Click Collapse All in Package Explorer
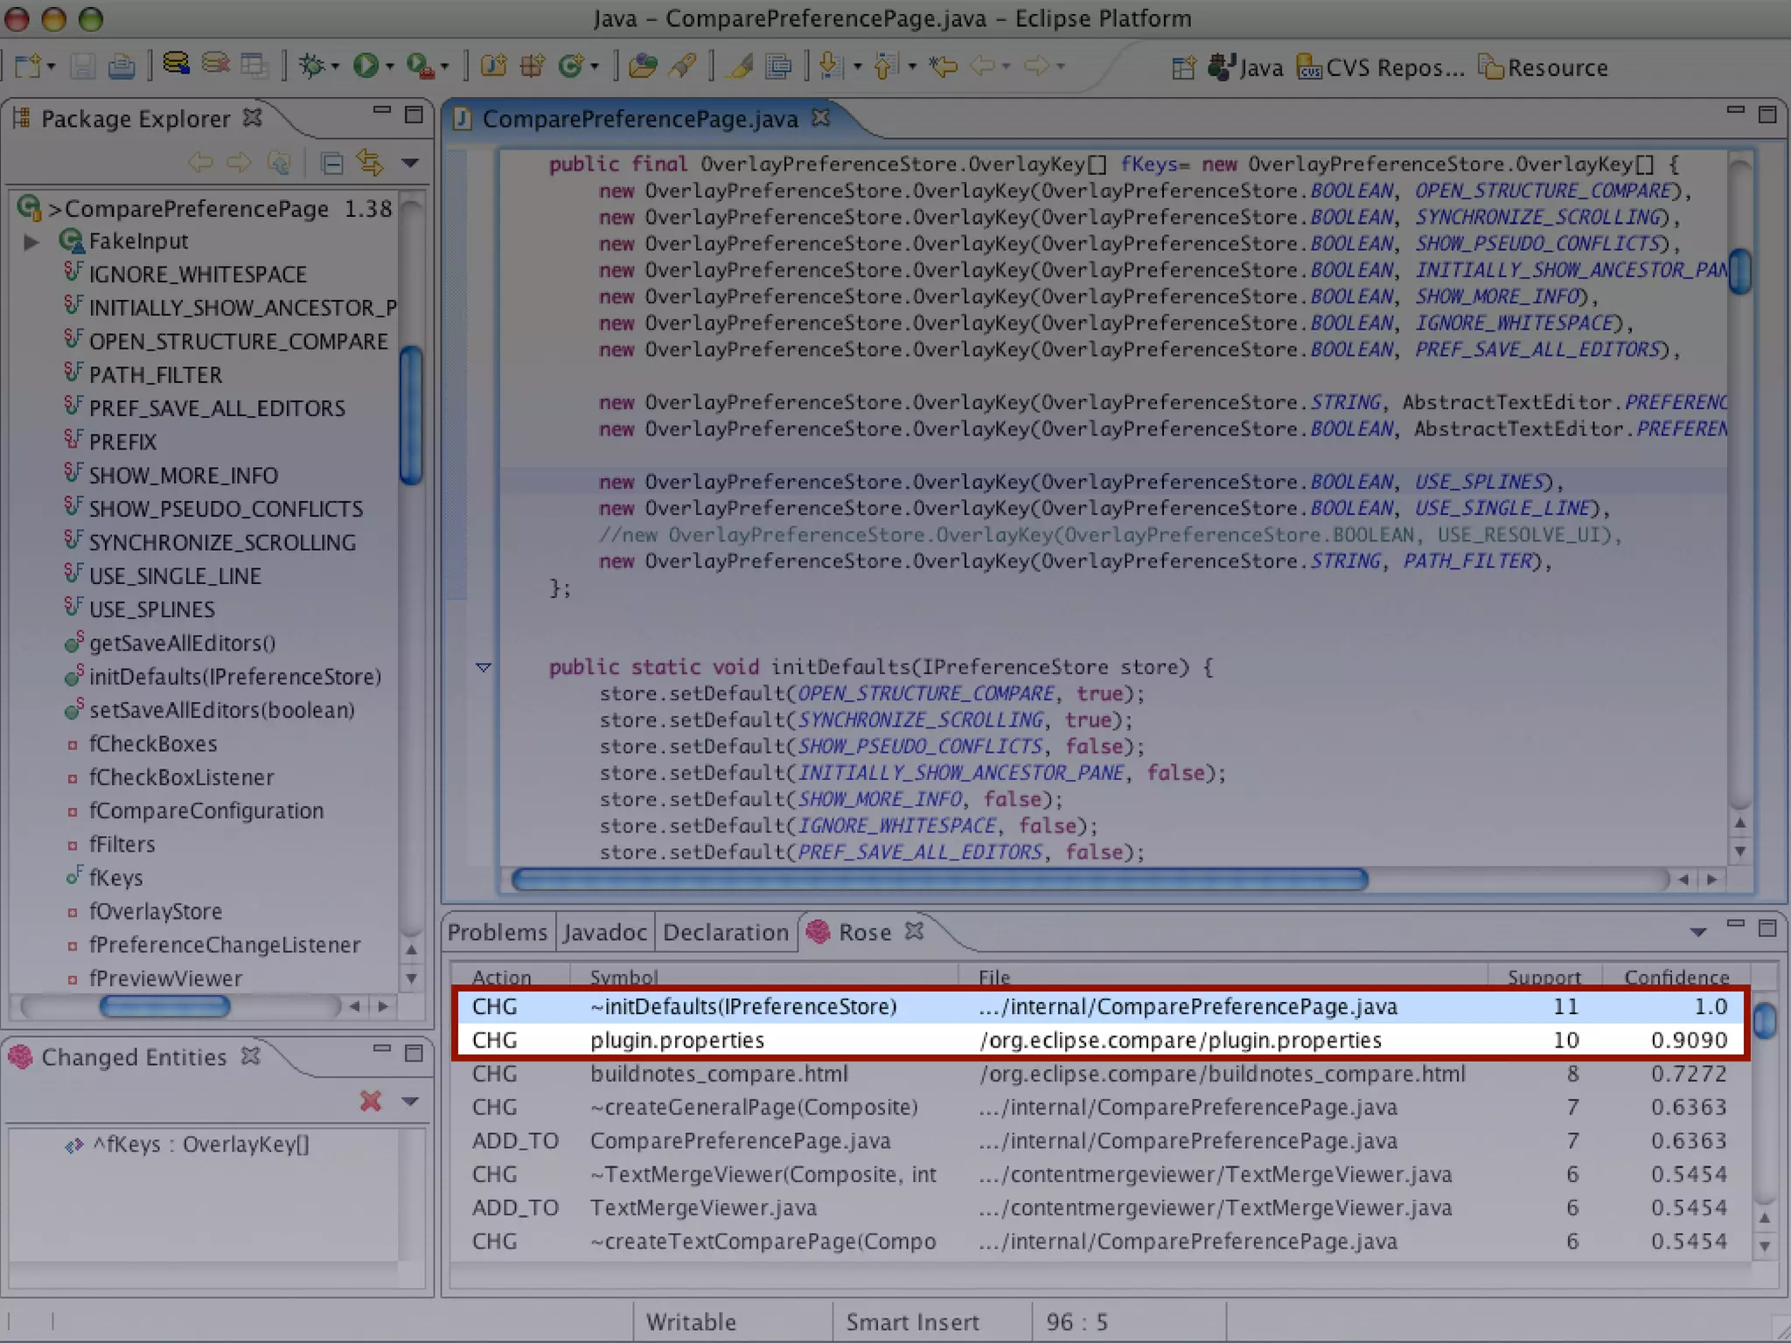Image resolution: width=1791 pixels, height=1343 pixels. [x=331, y=164]
